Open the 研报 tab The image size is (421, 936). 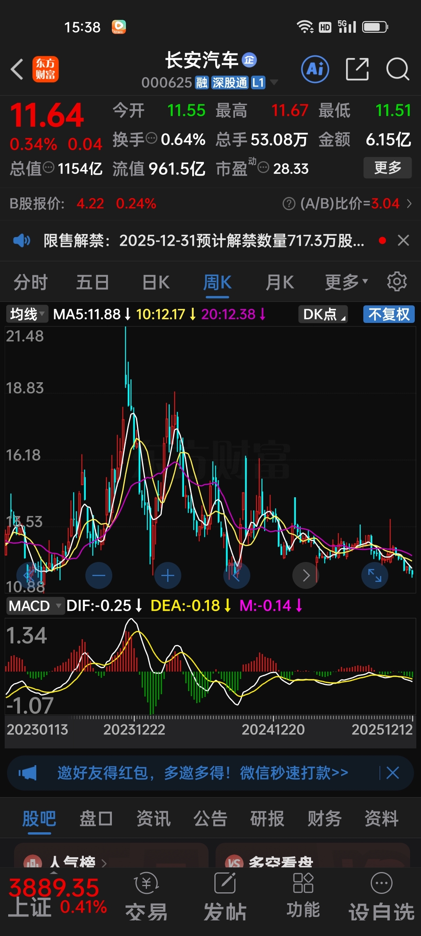(x=267, y=818)
